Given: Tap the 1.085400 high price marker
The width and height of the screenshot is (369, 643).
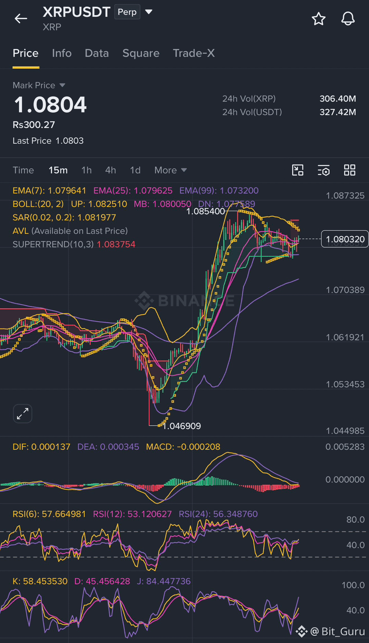Looking at the screenshot, I should [x=205, y=212].
